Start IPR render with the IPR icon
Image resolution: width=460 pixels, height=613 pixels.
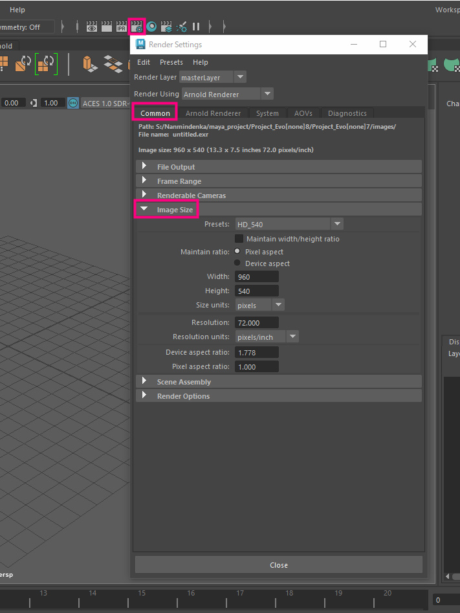(122, 27)
